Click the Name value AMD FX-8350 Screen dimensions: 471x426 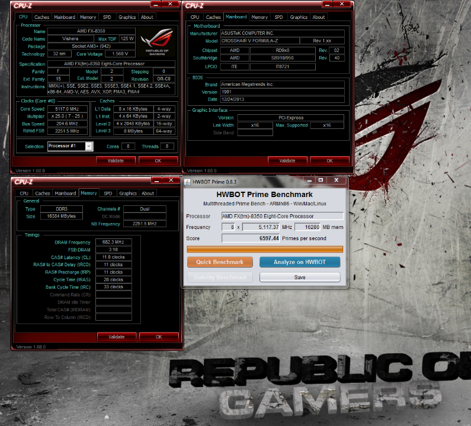(91, 31)
